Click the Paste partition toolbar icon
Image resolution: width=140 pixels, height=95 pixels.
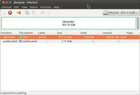pos(34,13)
